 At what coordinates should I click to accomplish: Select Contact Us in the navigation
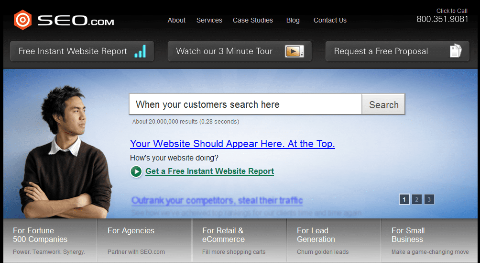[x=330, y=20]
